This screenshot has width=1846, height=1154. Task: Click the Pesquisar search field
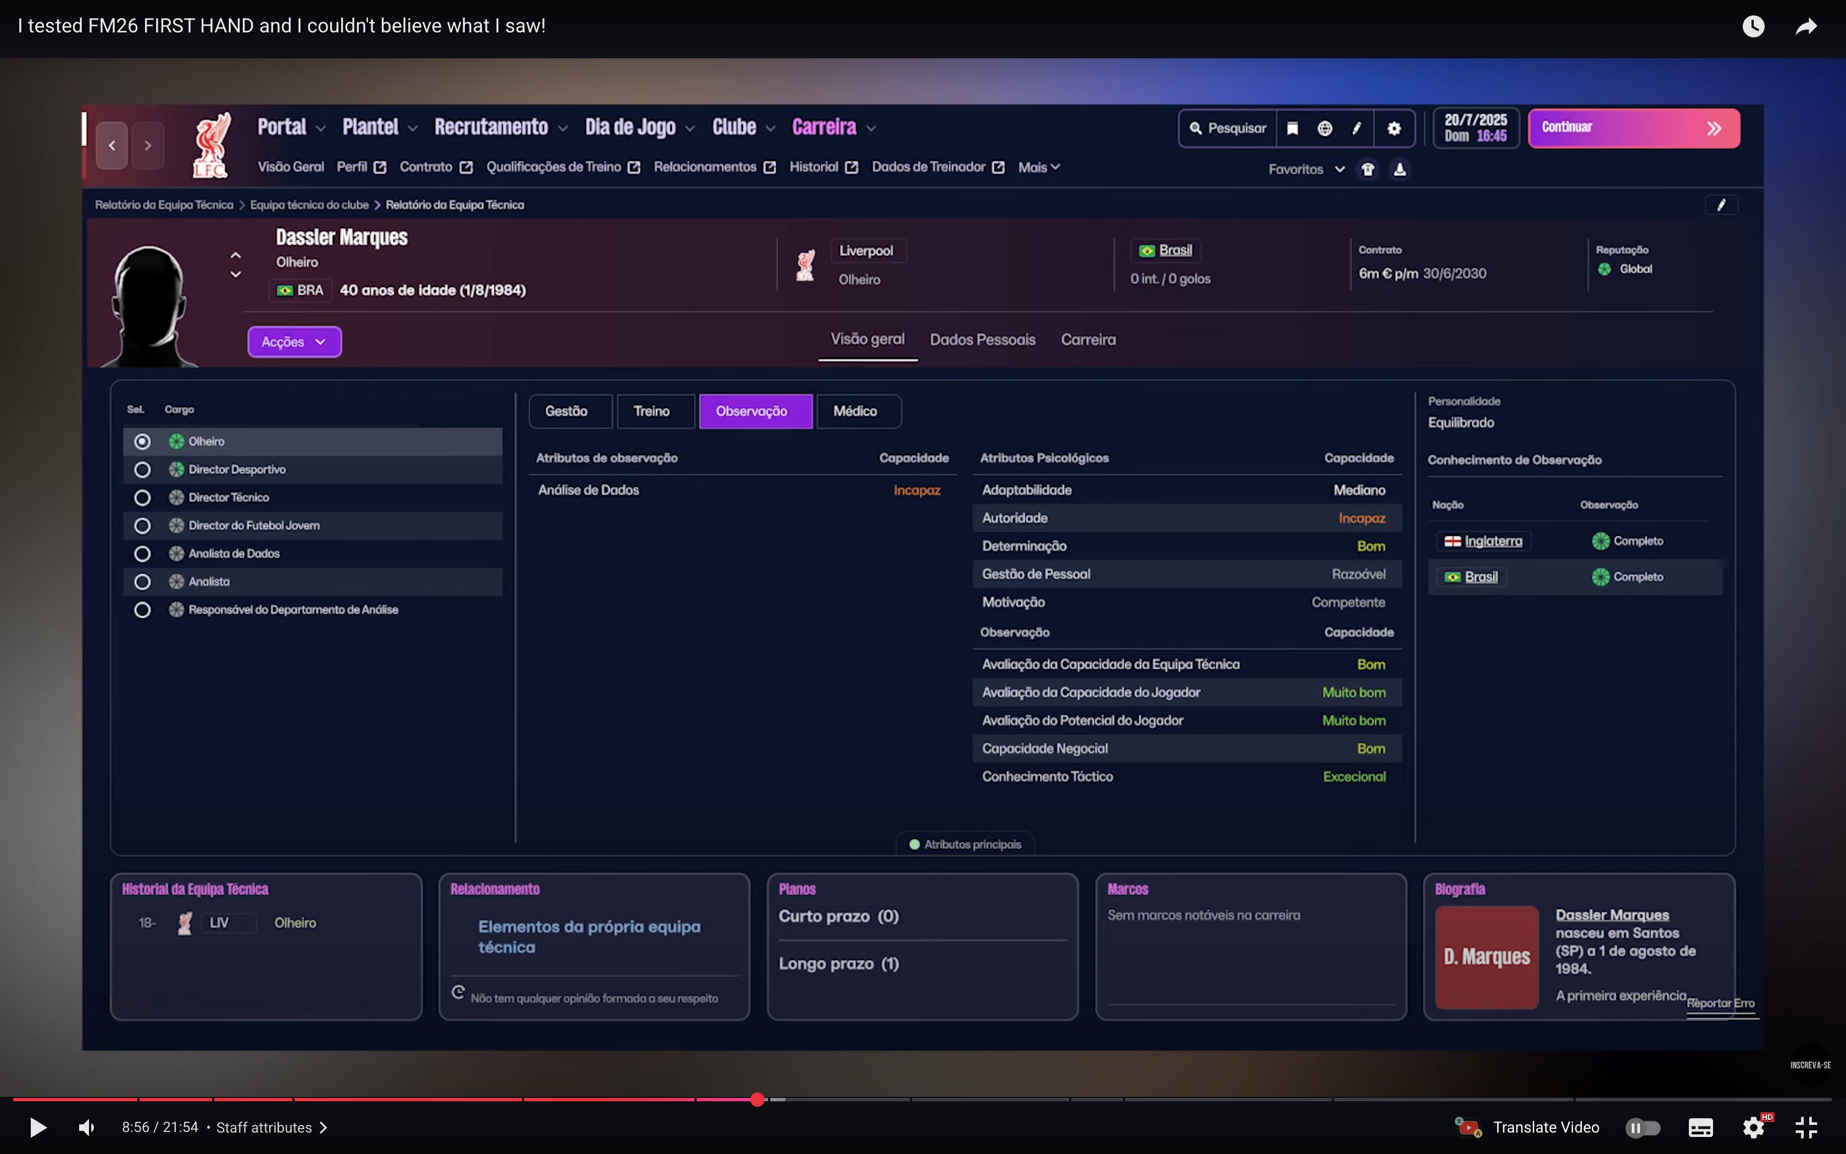(1227, 128)
